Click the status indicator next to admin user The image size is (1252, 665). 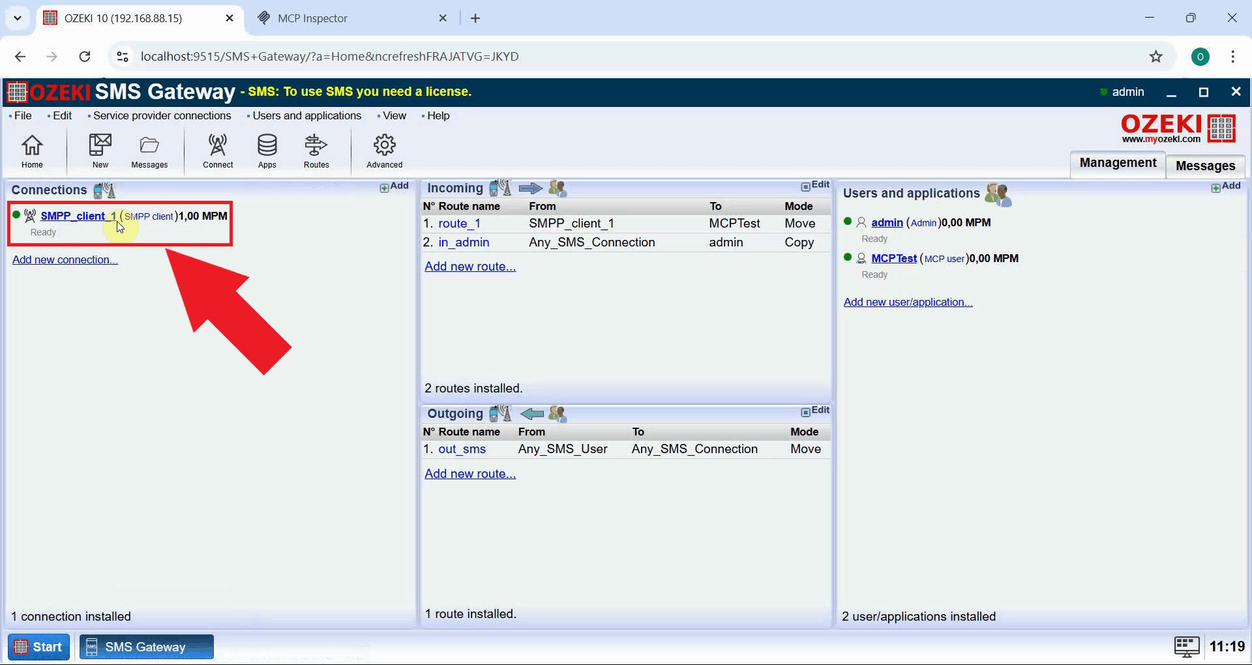[848, 221]
